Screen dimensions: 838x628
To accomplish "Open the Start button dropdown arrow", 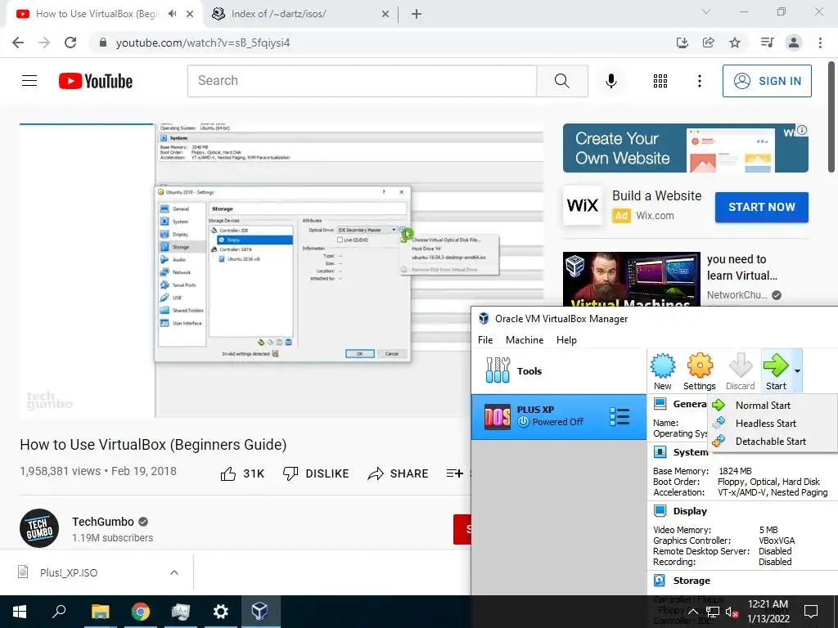I will point(797,371).
